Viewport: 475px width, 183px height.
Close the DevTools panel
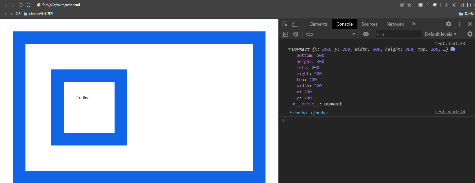click(x=470, y=24)
